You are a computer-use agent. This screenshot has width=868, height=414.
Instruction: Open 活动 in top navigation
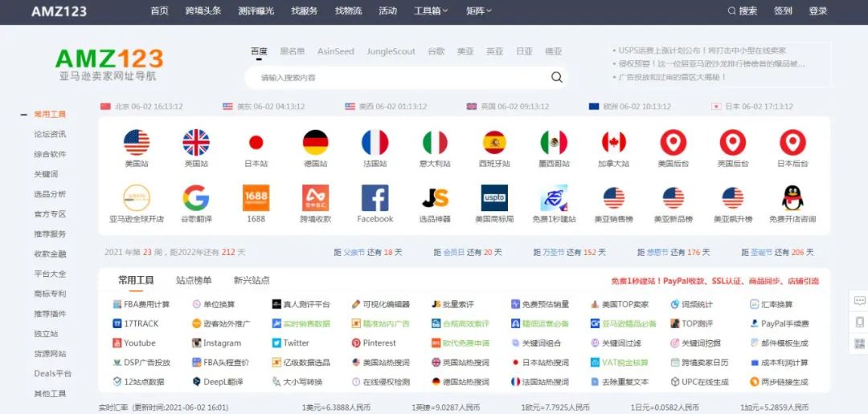(387, 10)
